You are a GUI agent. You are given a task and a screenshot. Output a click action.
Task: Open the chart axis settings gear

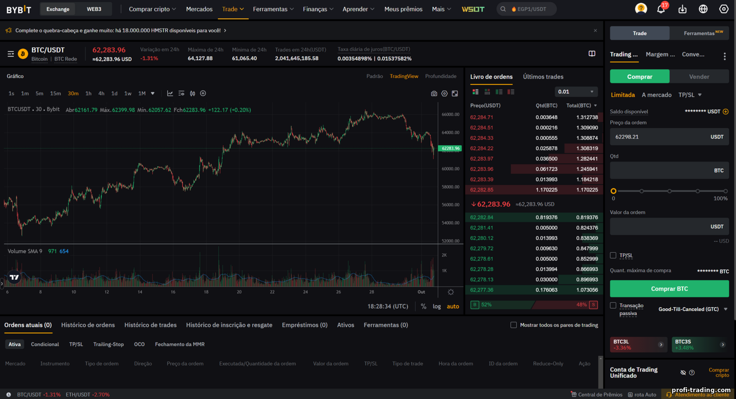pyautogui.click(x=451, y=292)
